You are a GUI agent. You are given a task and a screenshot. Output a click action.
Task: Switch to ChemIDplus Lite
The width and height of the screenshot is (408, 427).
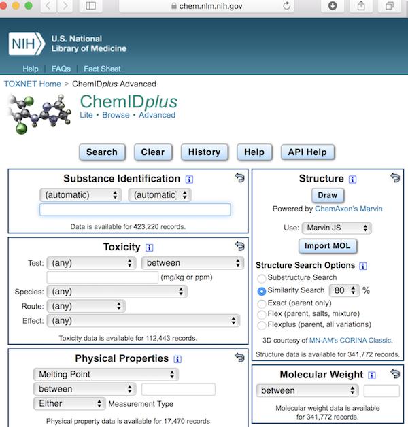click(x=86, y=115)
